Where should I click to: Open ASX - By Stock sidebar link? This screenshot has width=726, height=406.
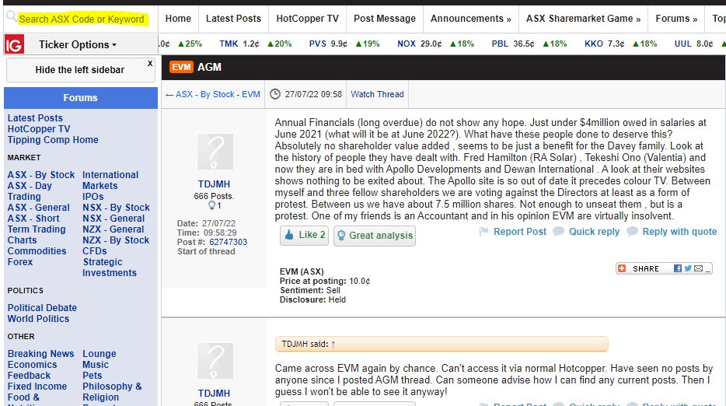tap(40, 175)
